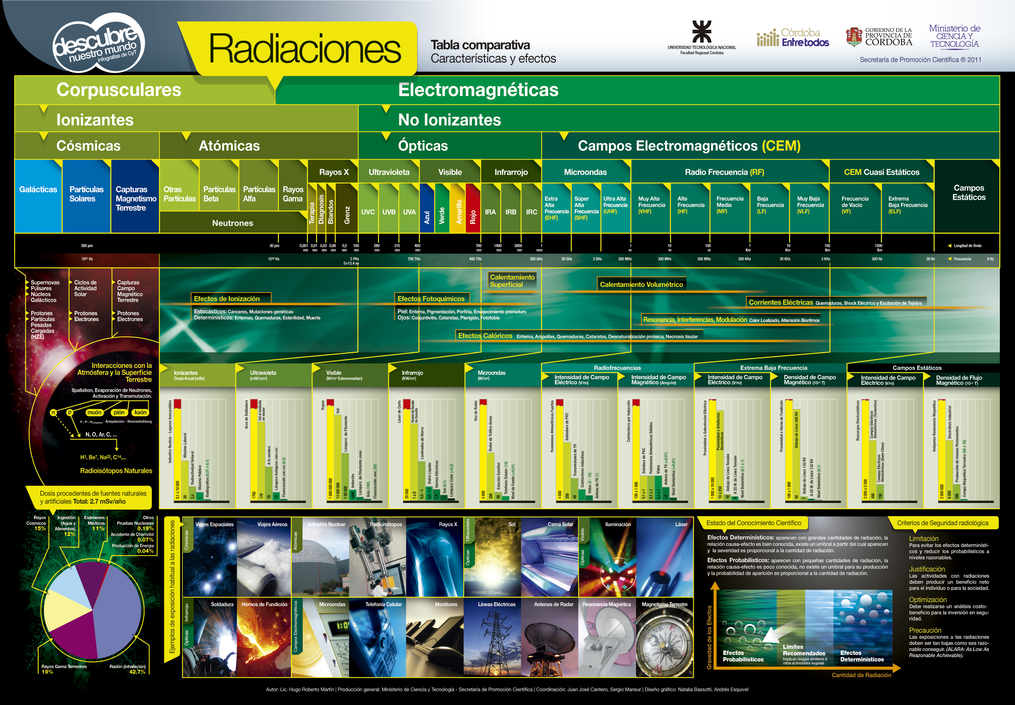Open the Viajes Espaciales photo
The width and height of the screenshot is (1015, 705).
210,557
